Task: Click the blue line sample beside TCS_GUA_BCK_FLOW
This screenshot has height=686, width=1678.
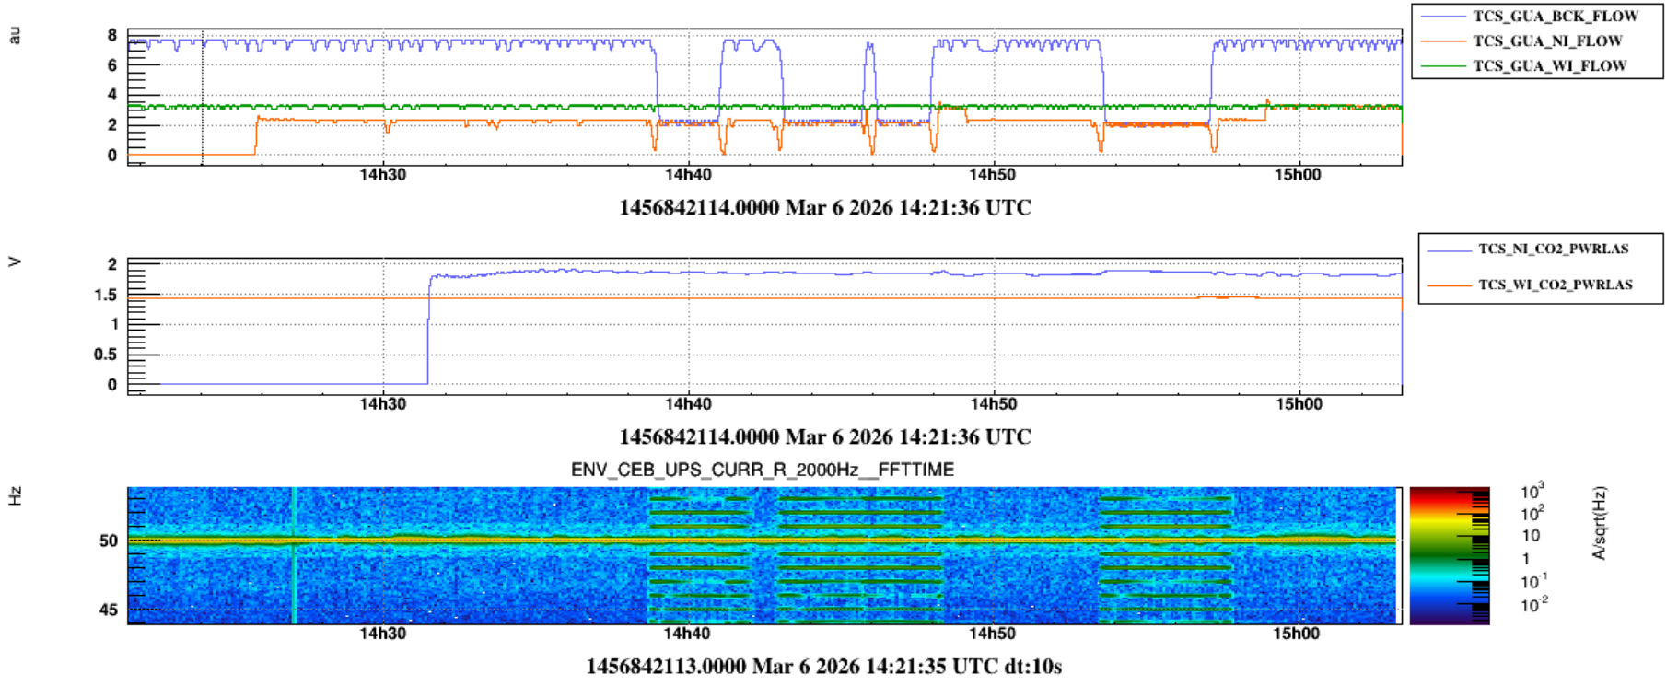Action: pyautogui.click(x=1442, y=17)
